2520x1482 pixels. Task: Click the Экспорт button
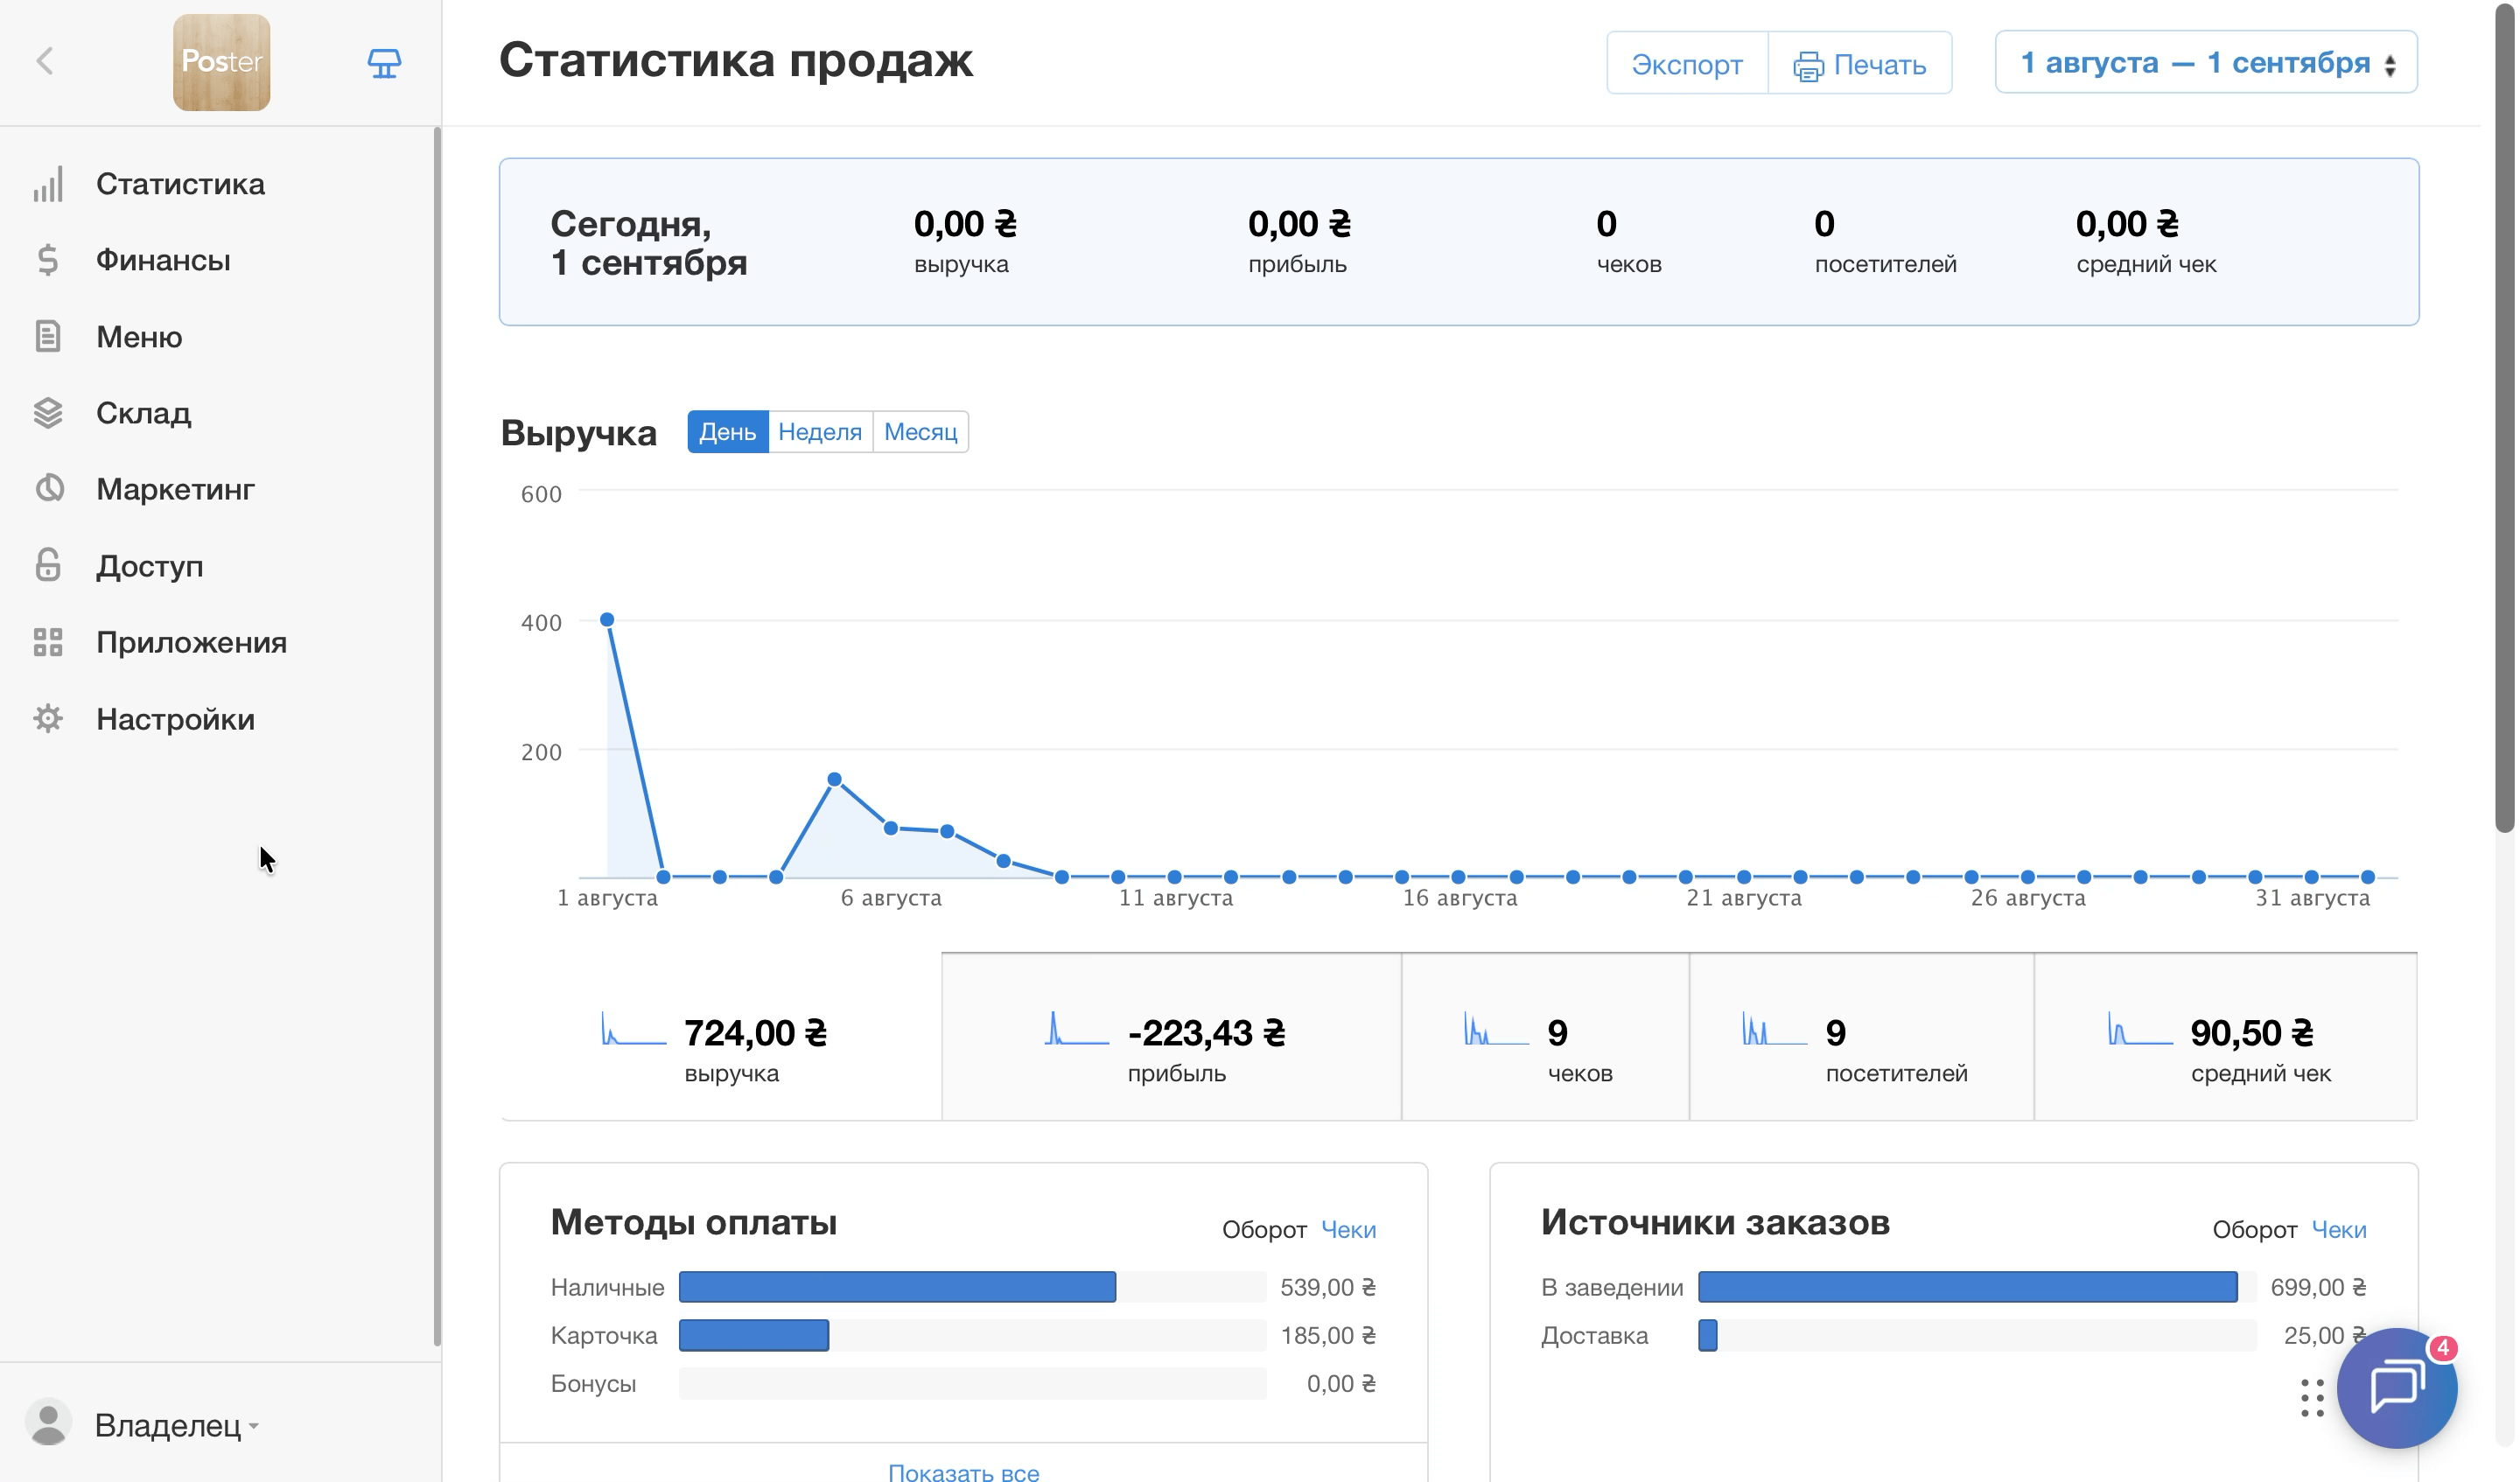(1687, 64)
